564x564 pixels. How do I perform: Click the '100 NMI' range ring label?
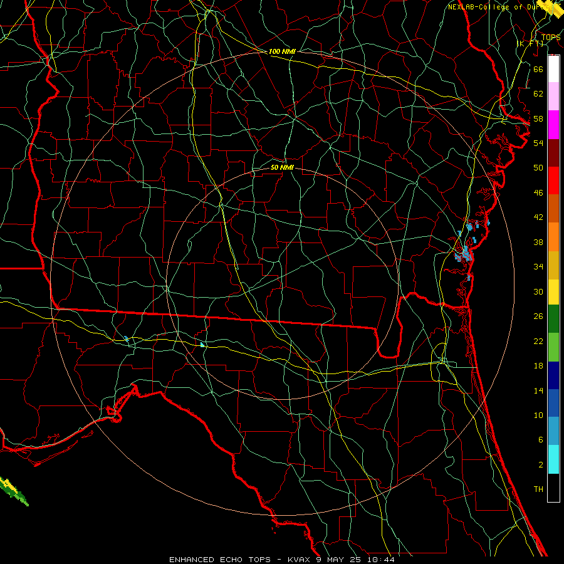pyautogui.click(x=282, y=51)
